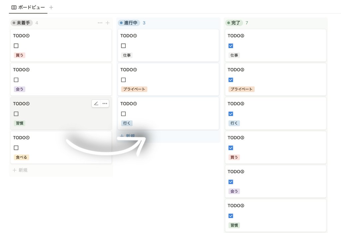The image size is (341, 233).
Task: Open the TODO① title on the 食べる card
Action: (x=21, y=138)
